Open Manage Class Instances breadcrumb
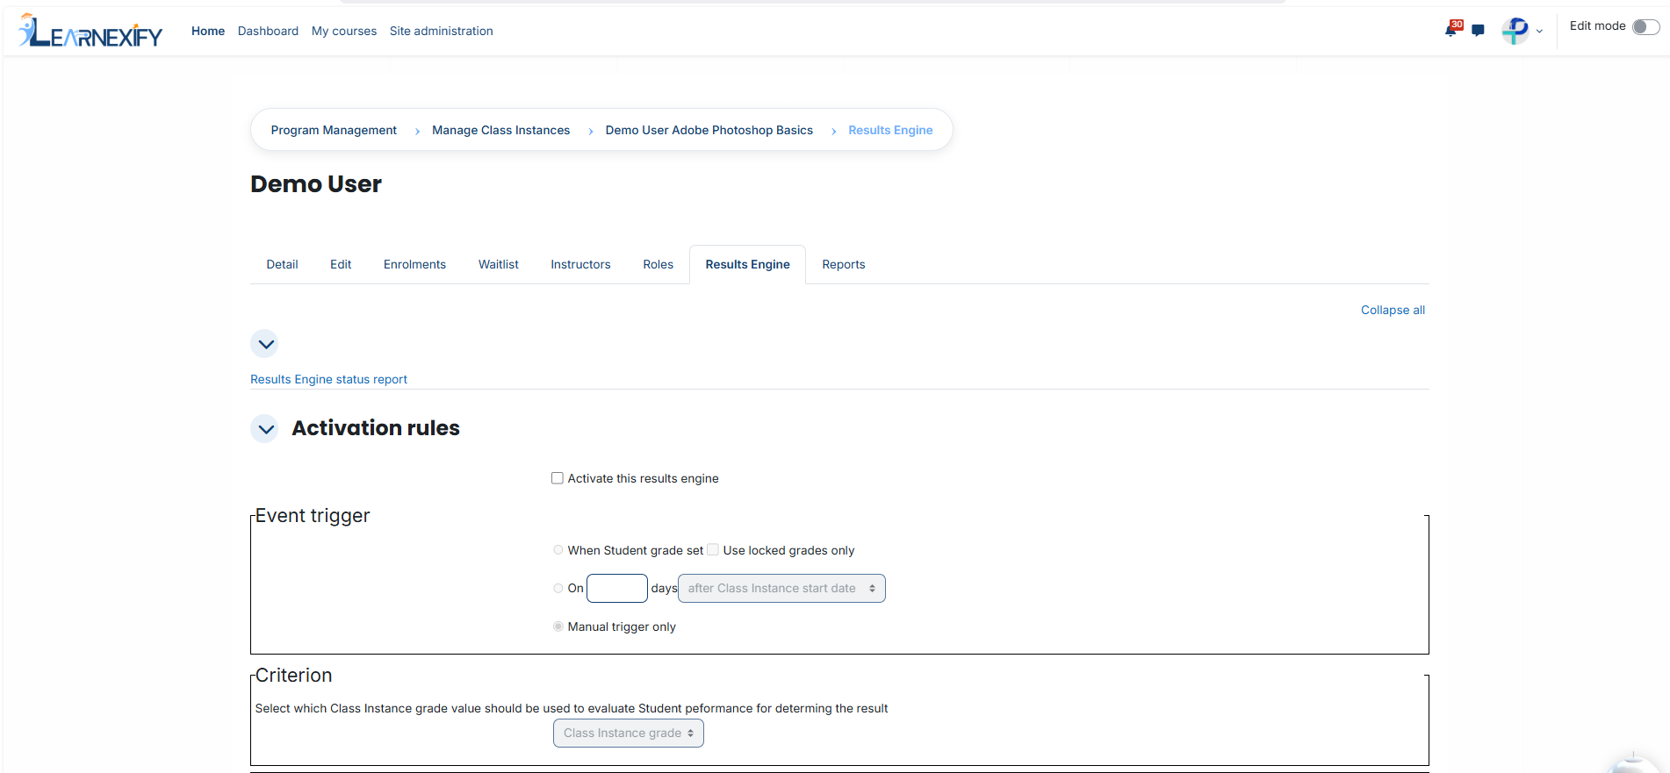The height and width of the screenshot is (773, 1670). tap(500, 130)
